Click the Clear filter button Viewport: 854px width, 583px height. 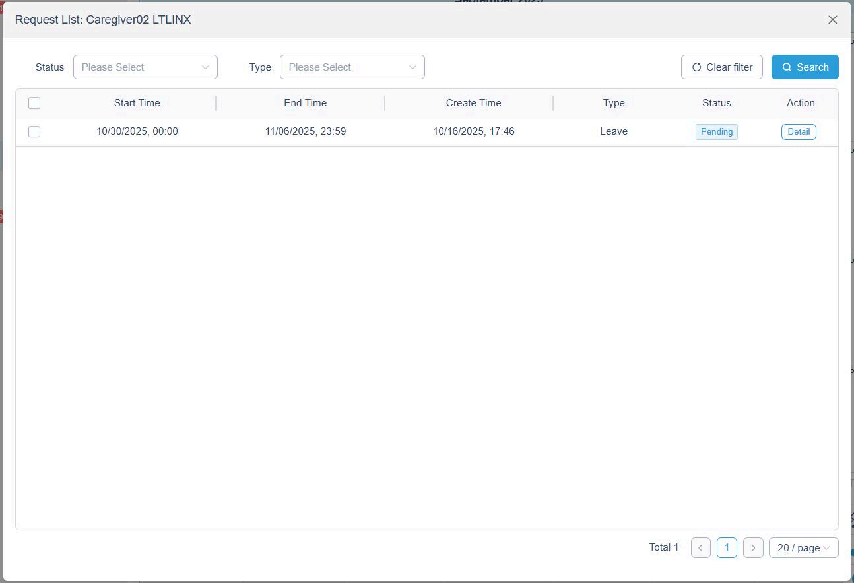click(721, 67)
